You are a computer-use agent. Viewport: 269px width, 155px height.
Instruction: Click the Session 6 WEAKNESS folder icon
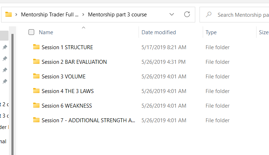pos(36,105)
